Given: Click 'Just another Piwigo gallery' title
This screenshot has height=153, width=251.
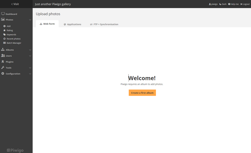Looking at the screenshot, I should point(53,4).
